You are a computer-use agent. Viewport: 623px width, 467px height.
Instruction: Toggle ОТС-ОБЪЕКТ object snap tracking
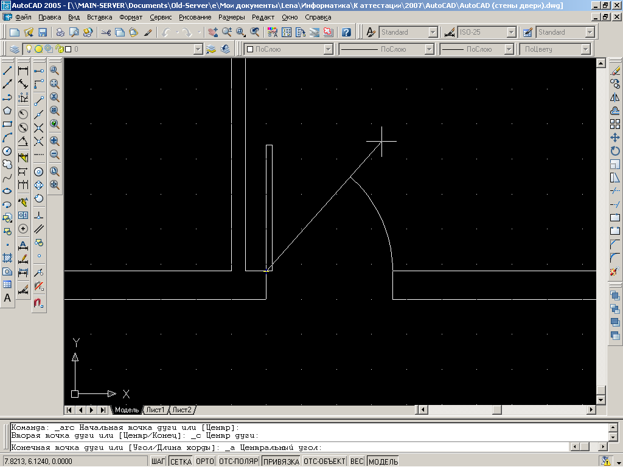click(325, 461)
